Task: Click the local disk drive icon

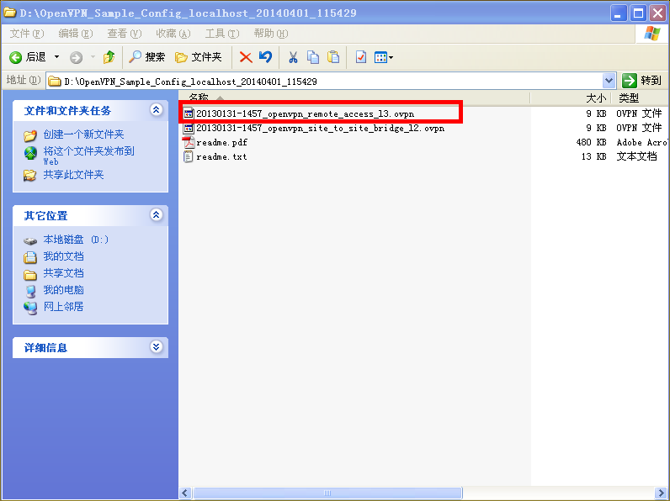Action: pos(30,241)
